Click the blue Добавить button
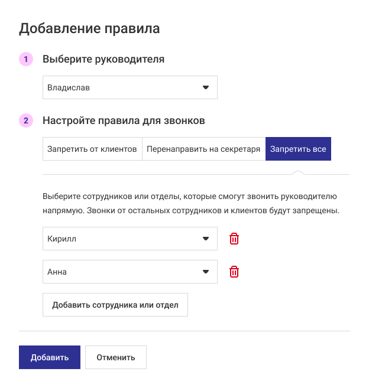 50,357
